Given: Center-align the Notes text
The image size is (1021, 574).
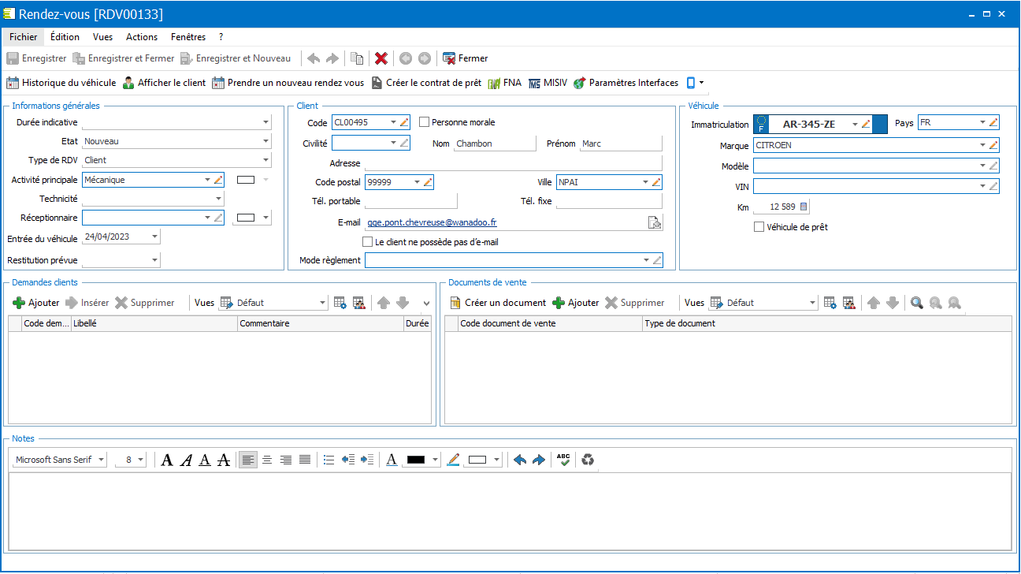Looking at the screenshot, I should click(267, 460).
